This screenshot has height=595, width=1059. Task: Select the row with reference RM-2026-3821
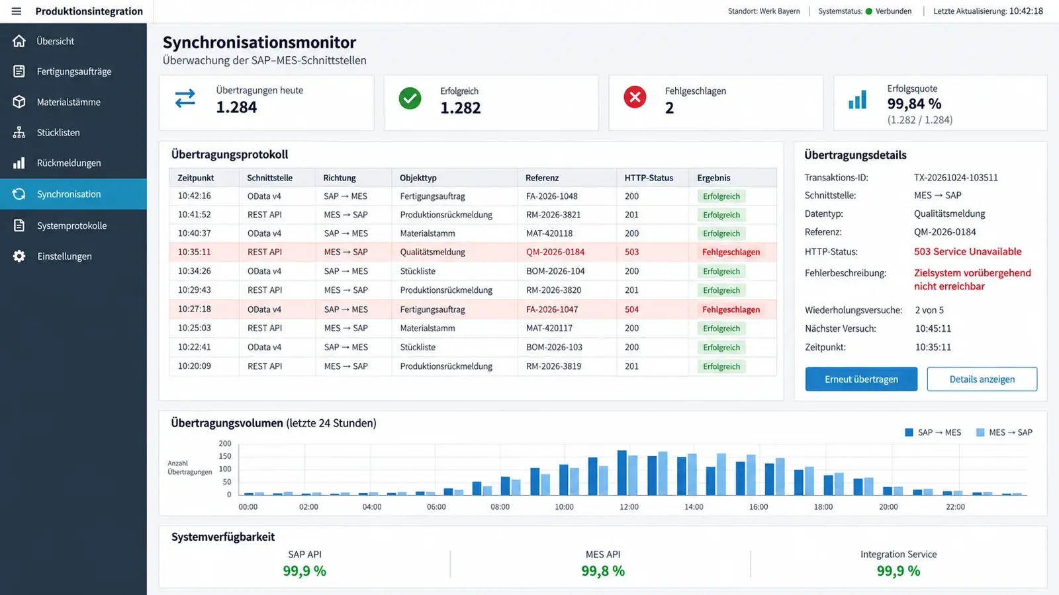click(x=473, y=215)
